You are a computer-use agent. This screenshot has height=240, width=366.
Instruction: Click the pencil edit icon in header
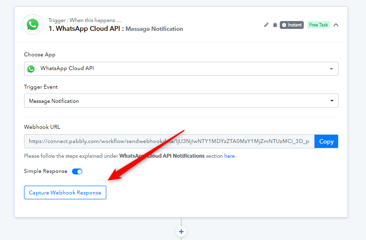point(266,24)
